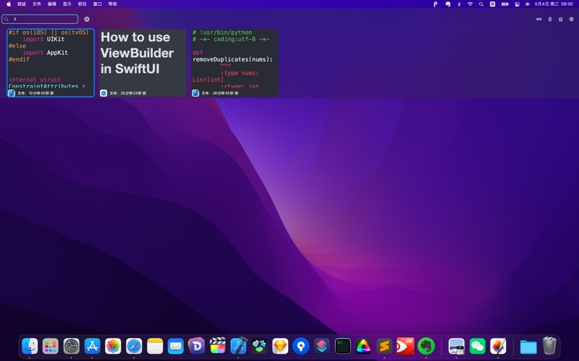
Task: Open the circular more options button at far right
Action: coord(571,19)
